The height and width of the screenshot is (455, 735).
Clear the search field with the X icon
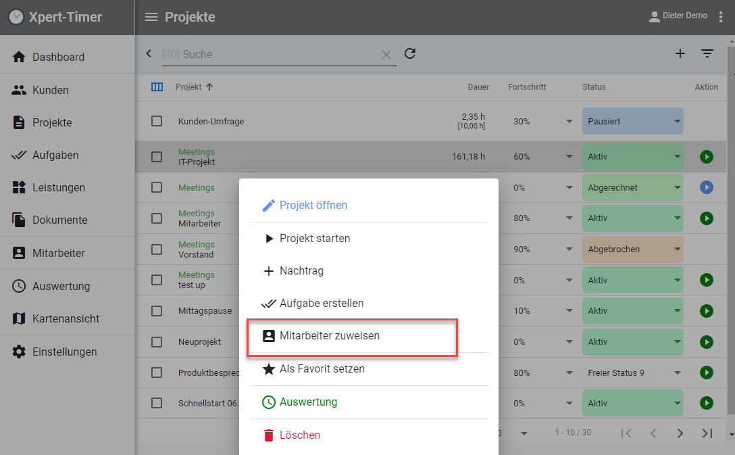(x=386, y=55)
